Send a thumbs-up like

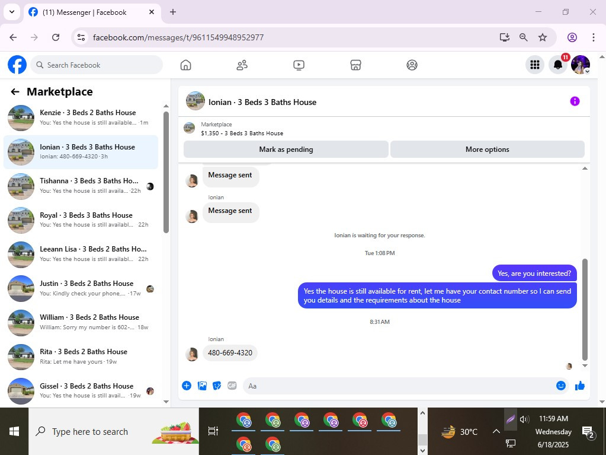pyautogui.click(x=580, y=386)
